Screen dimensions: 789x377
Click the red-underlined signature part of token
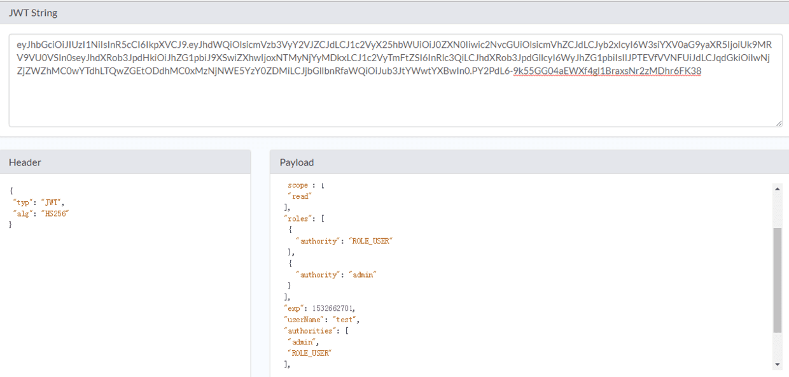[x=607, y=71]
